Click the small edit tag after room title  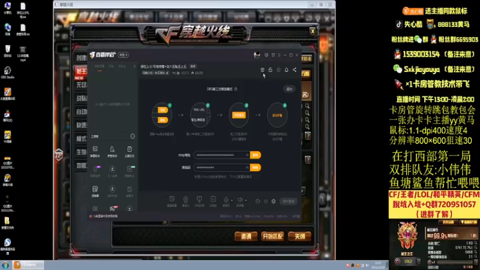click(193, 67)
